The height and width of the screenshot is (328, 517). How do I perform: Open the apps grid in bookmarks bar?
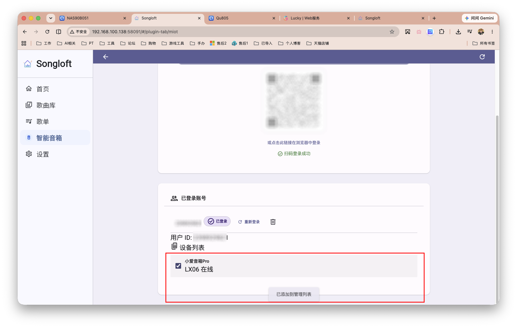click(24, 43)
